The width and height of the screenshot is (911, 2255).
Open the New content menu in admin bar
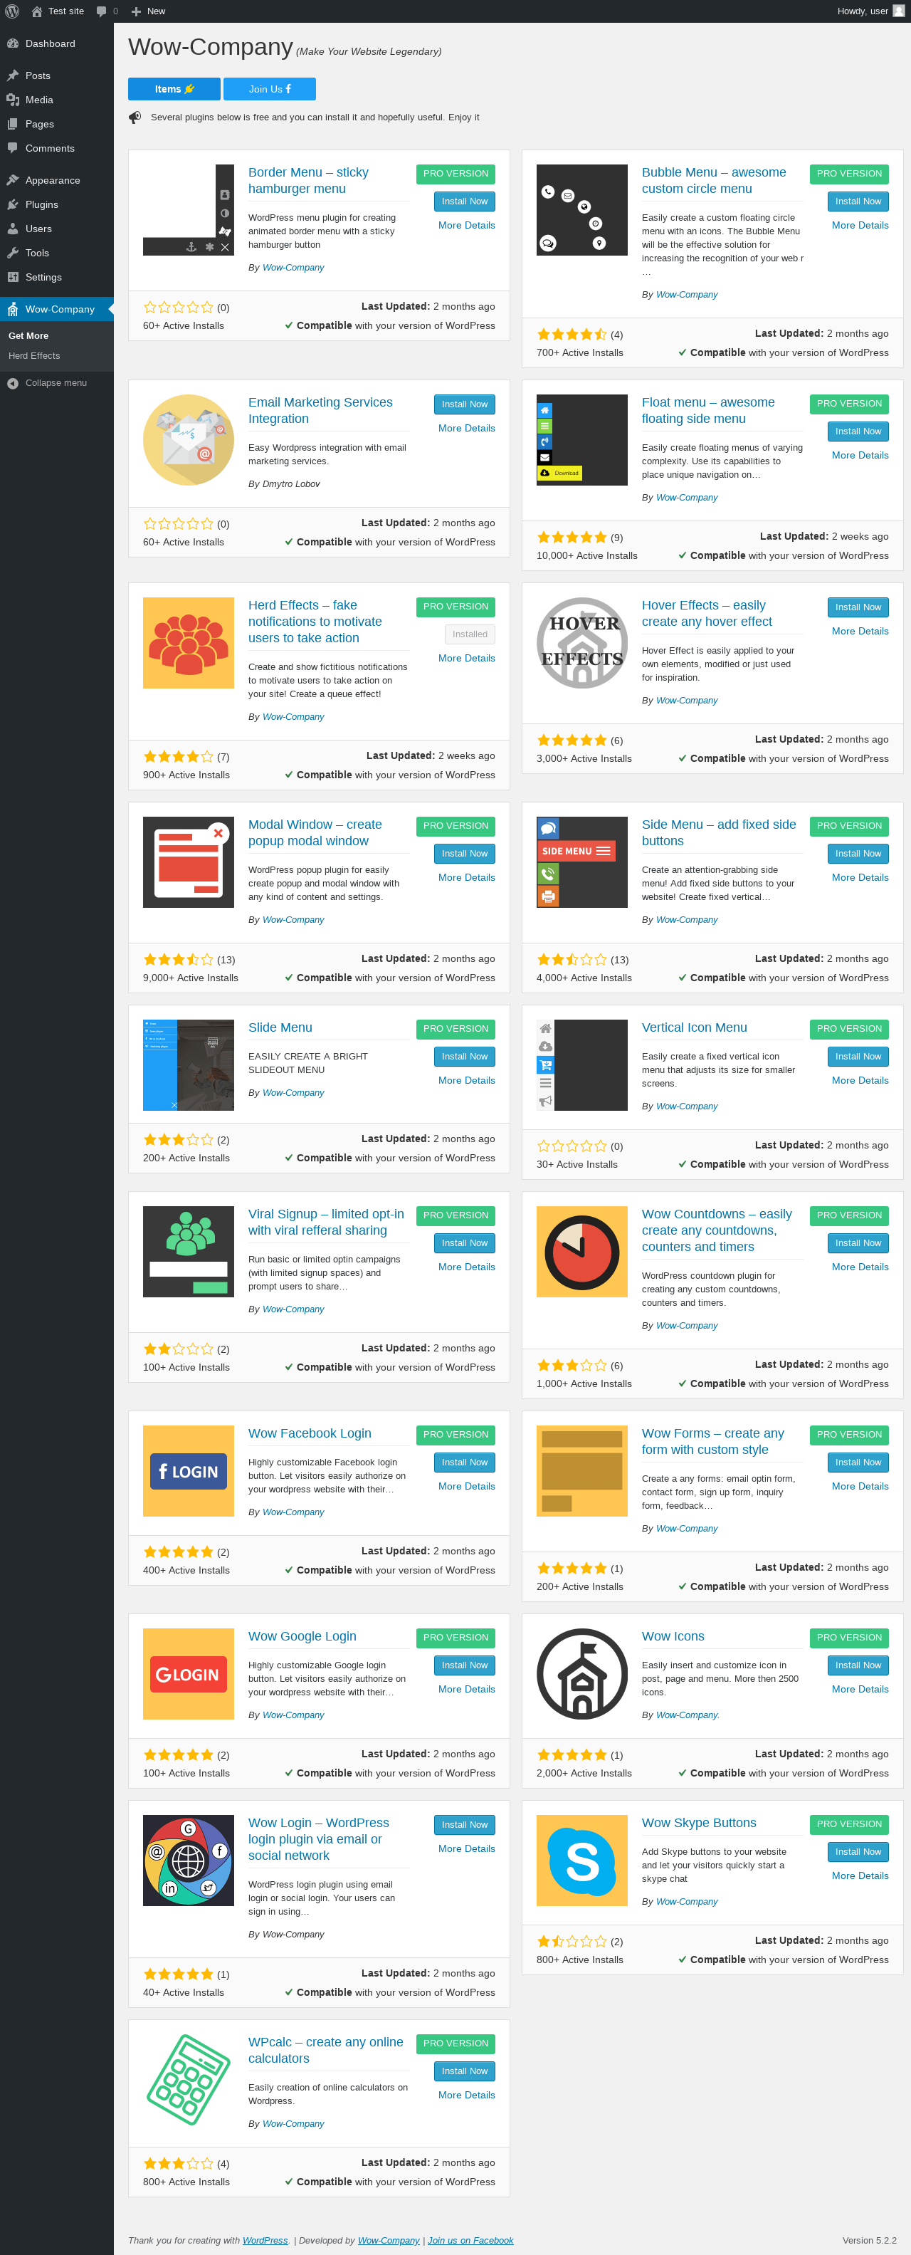tap(148, 11)
